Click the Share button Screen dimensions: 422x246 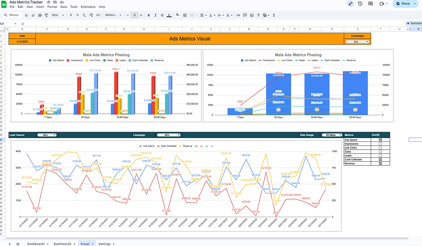pyautogui.click(x=403, y=3)
